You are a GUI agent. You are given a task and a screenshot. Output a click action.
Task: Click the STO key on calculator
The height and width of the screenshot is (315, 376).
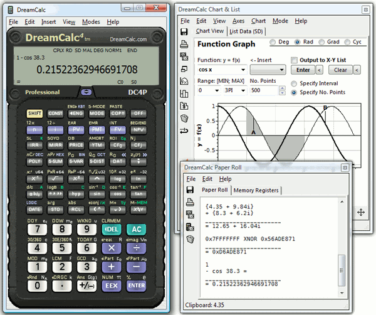point(55,210)
